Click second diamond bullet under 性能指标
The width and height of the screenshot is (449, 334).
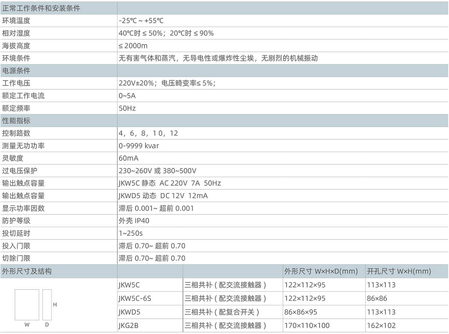[x=115, y=145]
